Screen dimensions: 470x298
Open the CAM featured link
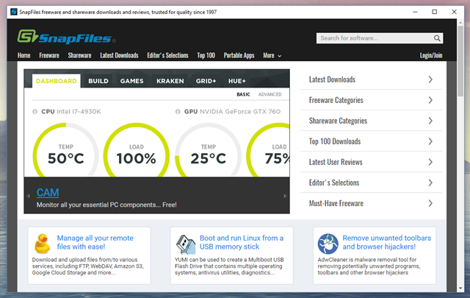click(48, 193)
